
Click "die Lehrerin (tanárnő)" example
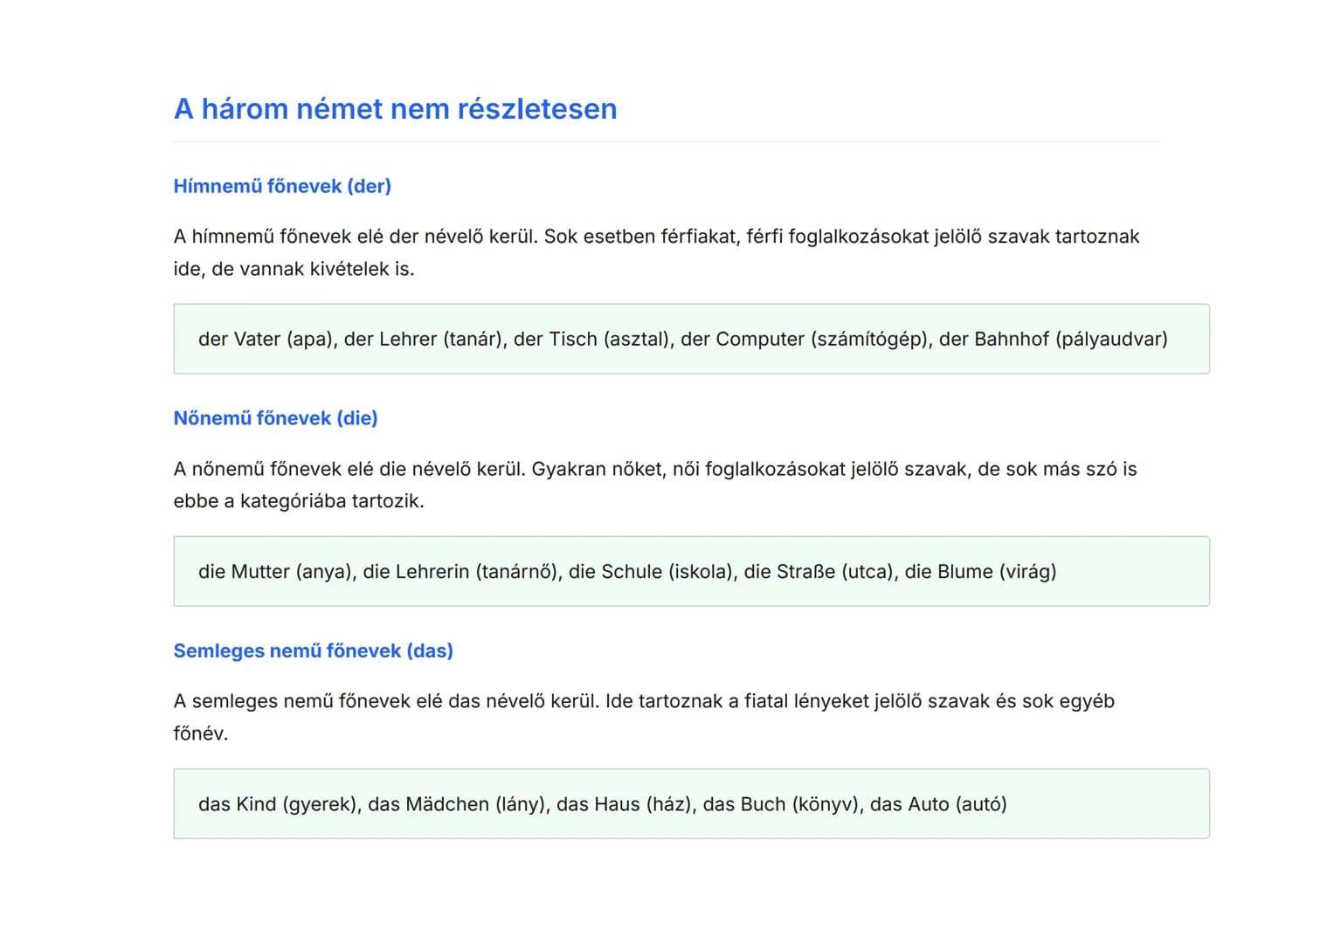(x=460, y=572)
